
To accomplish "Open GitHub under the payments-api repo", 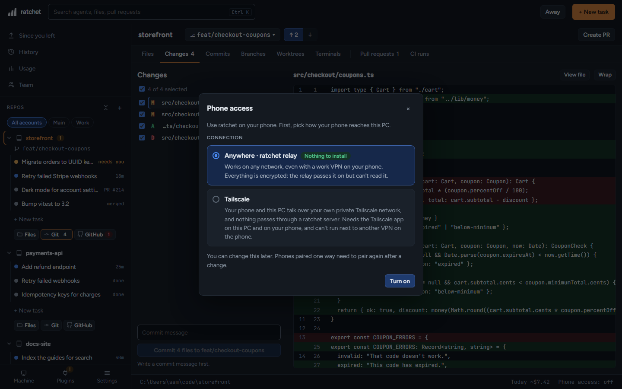I will click(x=79, y=325).
